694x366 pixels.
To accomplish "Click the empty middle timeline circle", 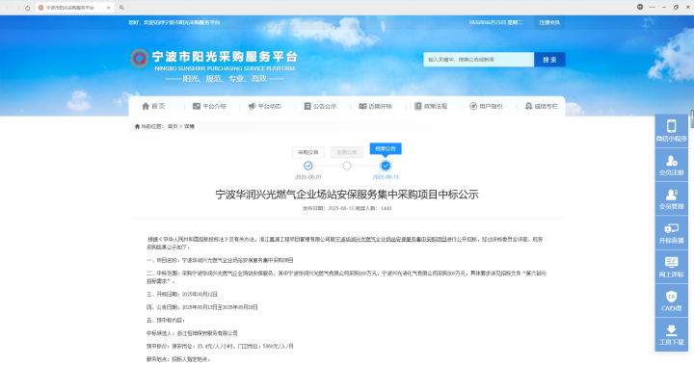I will tap(347, 166).
